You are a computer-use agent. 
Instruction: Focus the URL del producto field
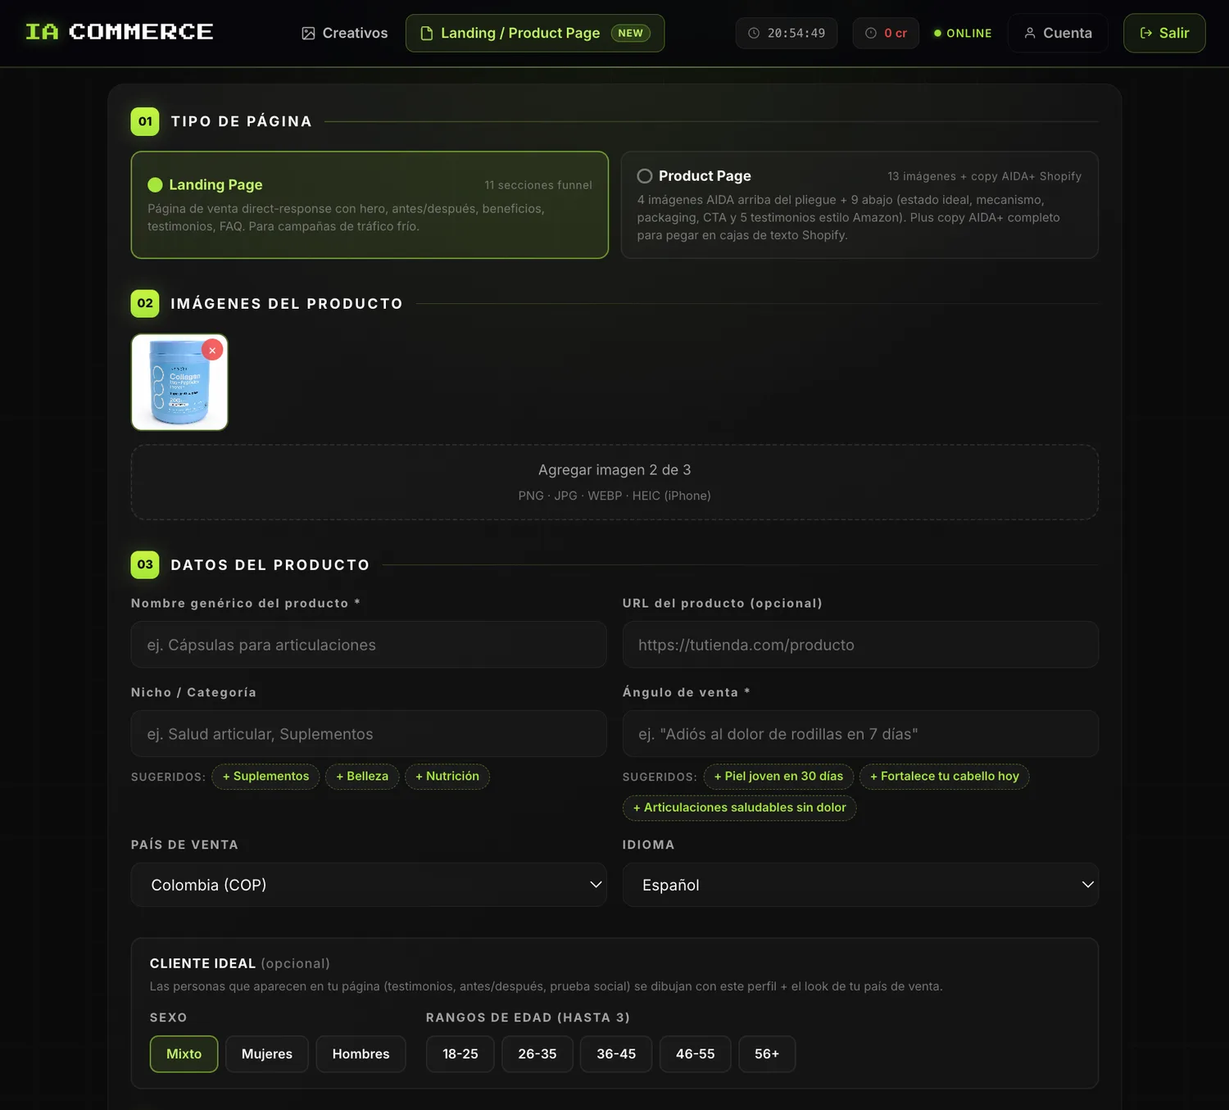[860, 645]
